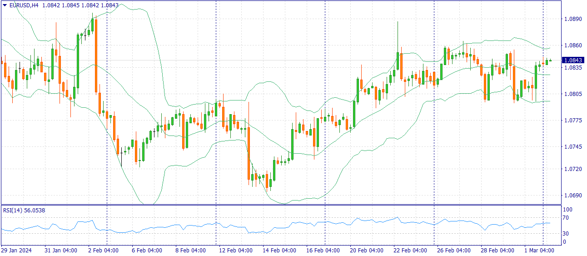Click the 1.0690 price scale label
This screenshot has width=587, height=256.
click(x=572, y=196)
